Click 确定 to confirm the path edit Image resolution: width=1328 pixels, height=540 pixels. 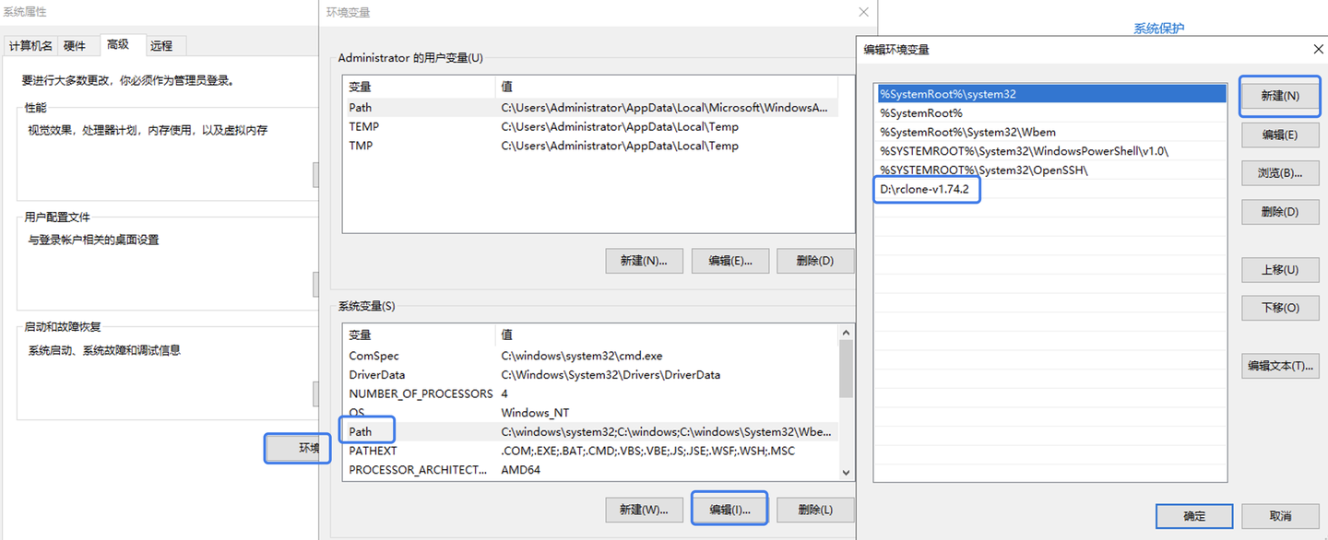point(1194,516)
